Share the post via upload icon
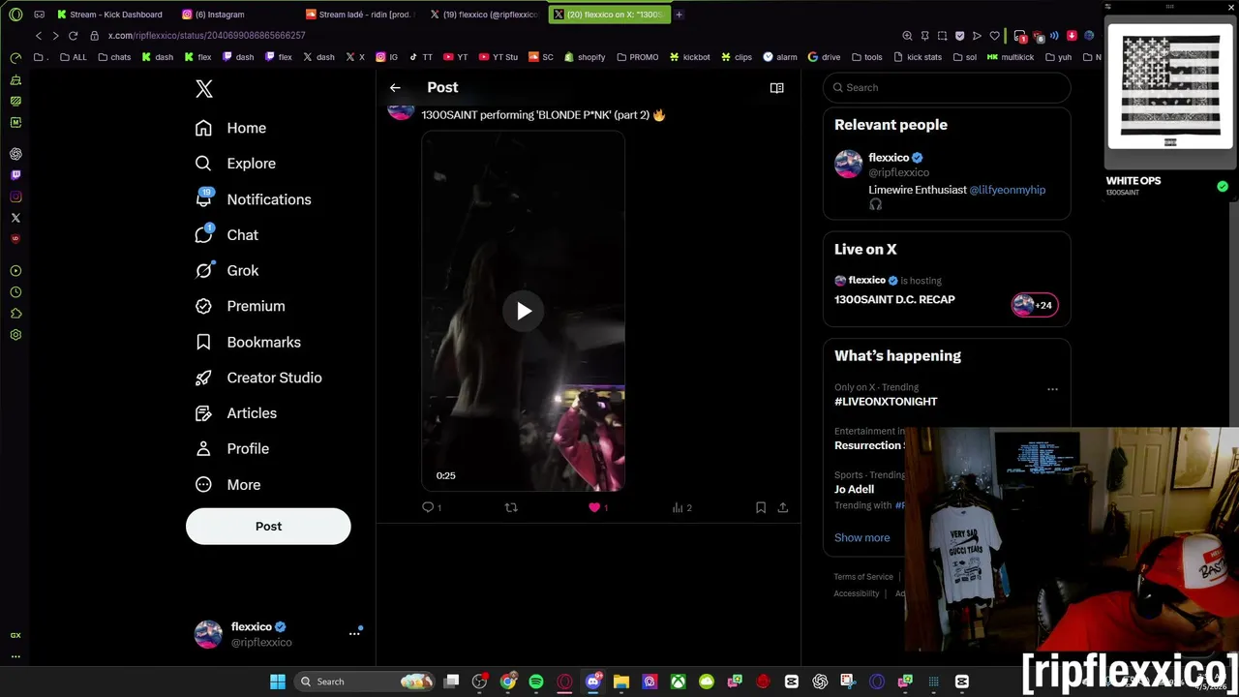This screenshot has width=1239, height=697. 783,507
